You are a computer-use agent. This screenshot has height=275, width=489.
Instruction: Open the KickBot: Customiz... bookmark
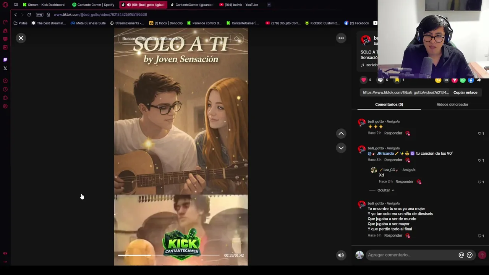[322, 23]
